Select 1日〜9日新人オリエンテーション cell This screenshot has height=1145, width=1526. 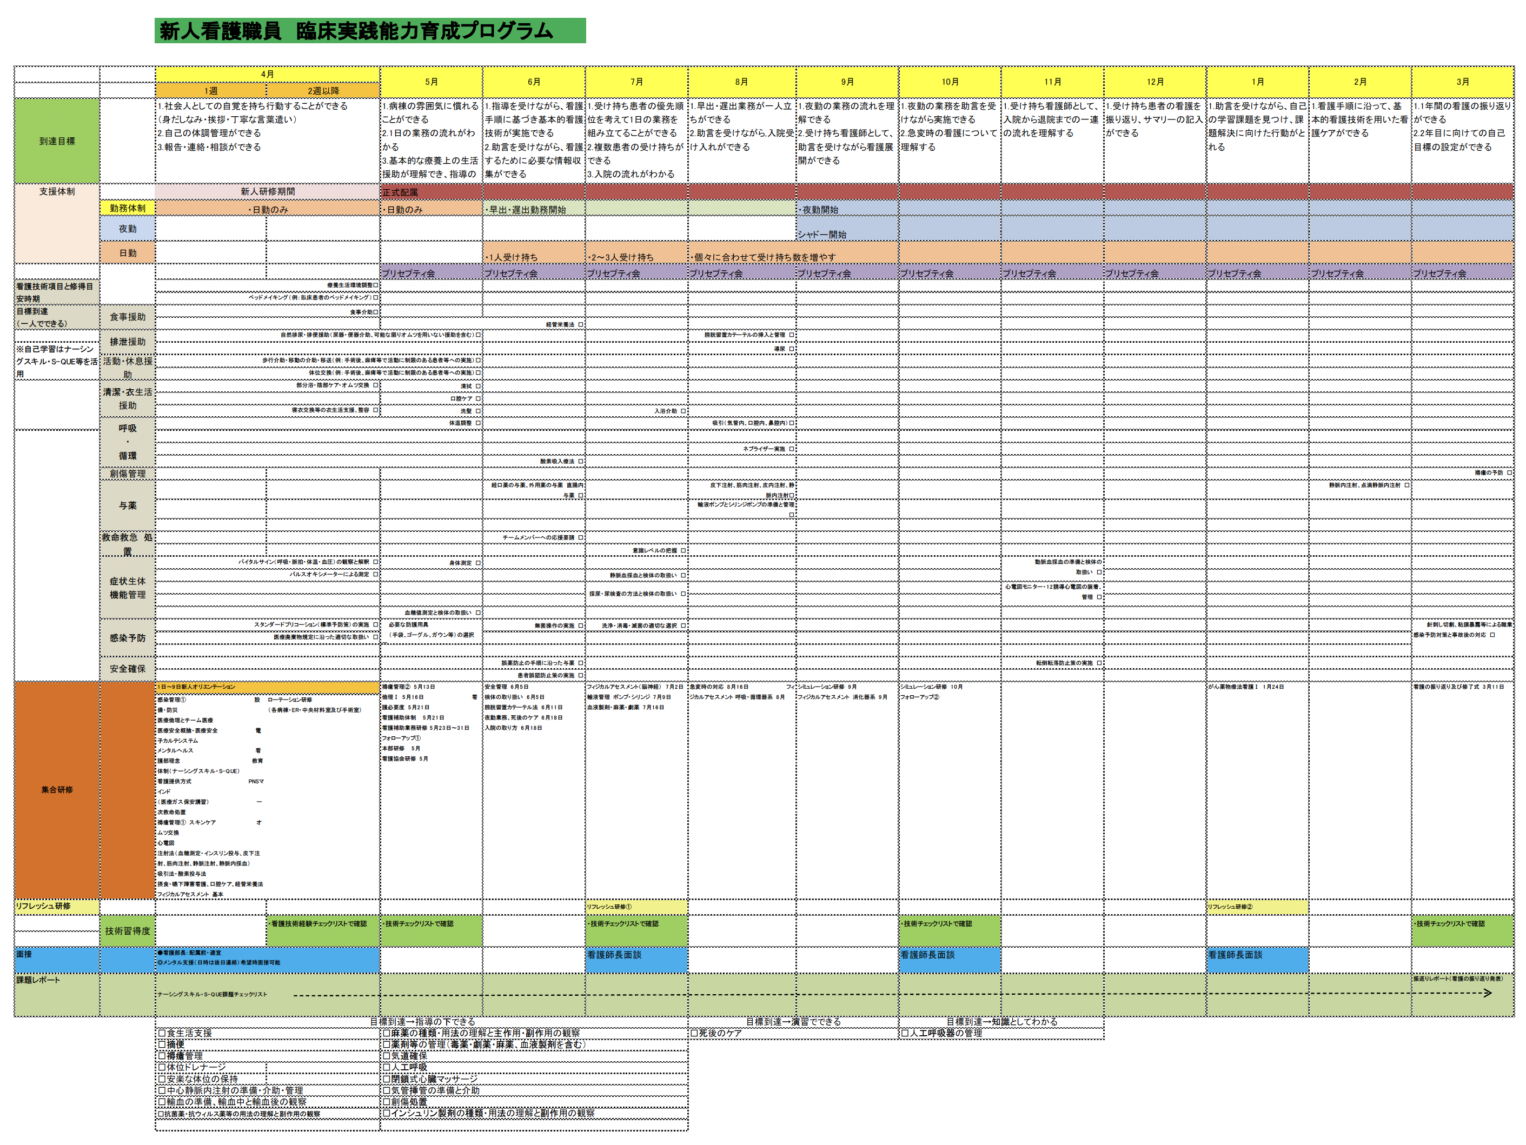[268, 687]
